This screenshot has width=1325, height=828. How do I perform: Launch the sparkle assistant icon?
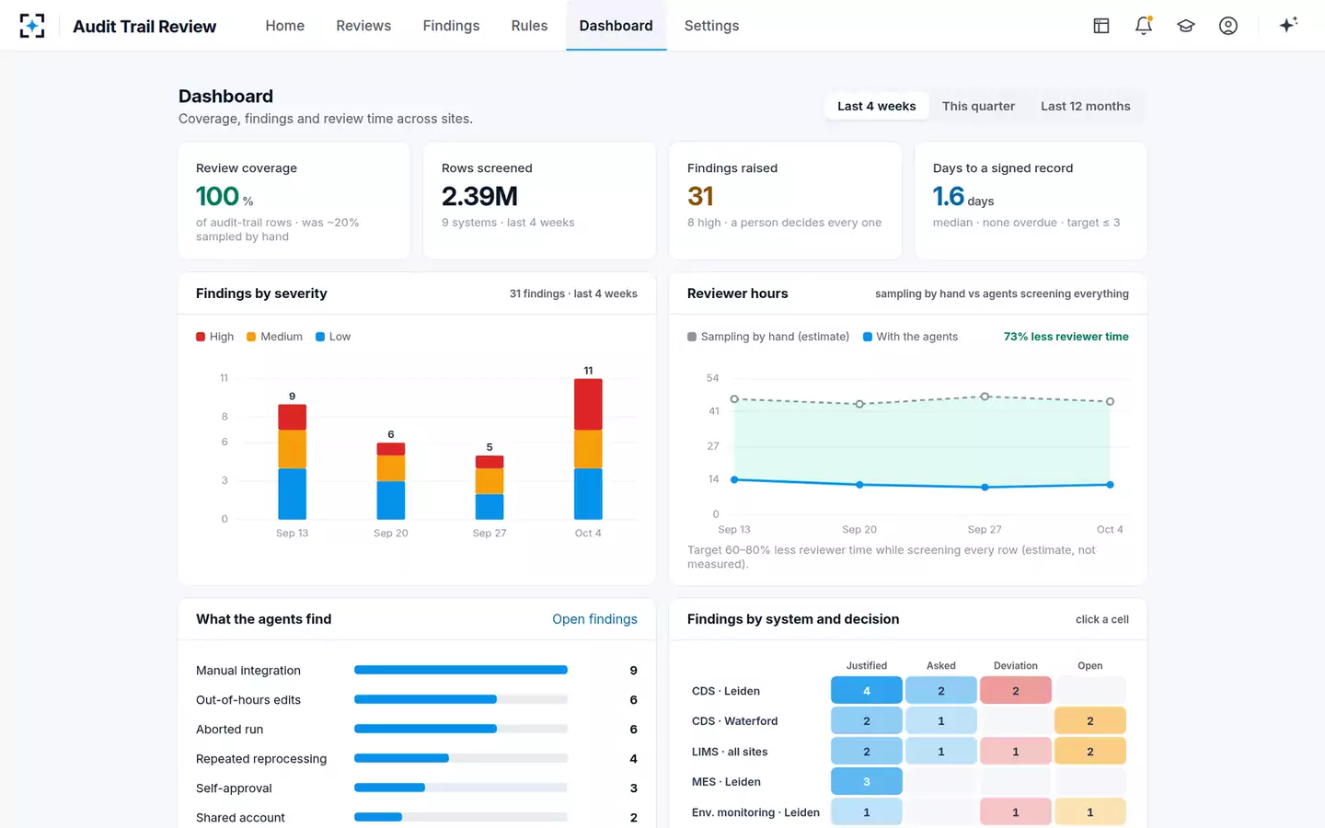[1288, 25]
